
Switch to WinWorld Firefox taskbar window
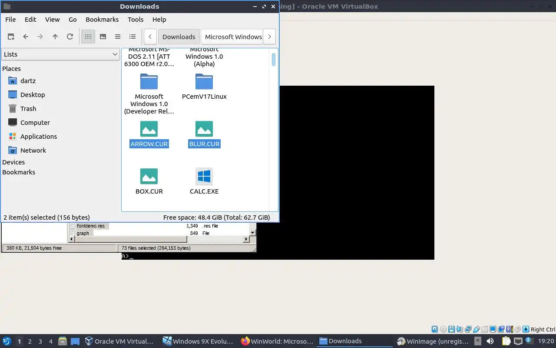click(x=277, y=341)
